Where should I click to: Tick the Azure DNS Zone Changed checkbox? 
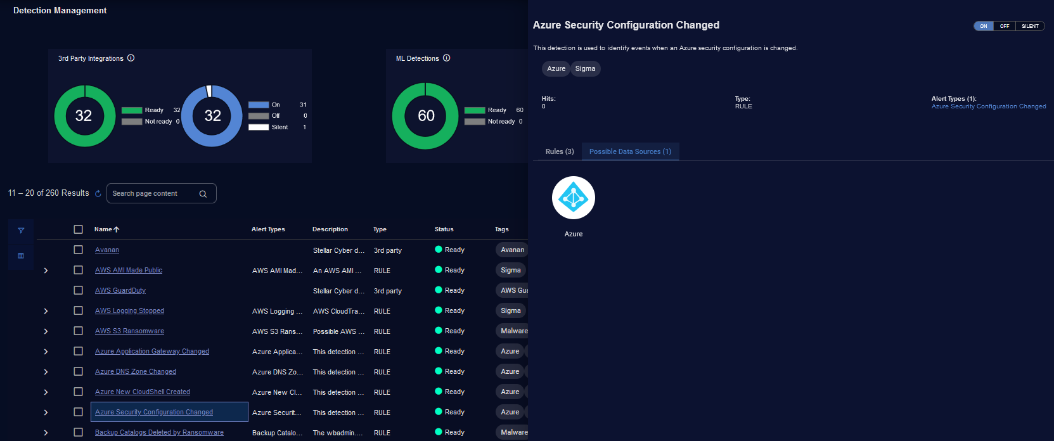tap(79, 371)
